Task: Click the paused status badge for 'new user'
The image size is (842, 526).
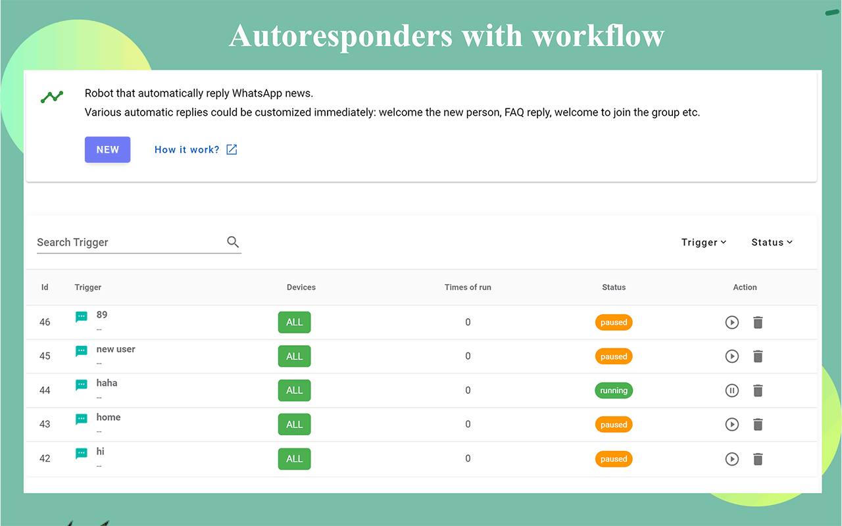Action: coord(614,356)
